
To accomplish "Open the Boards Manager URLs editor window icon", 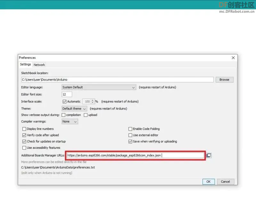I will click(x=209, y=155).
